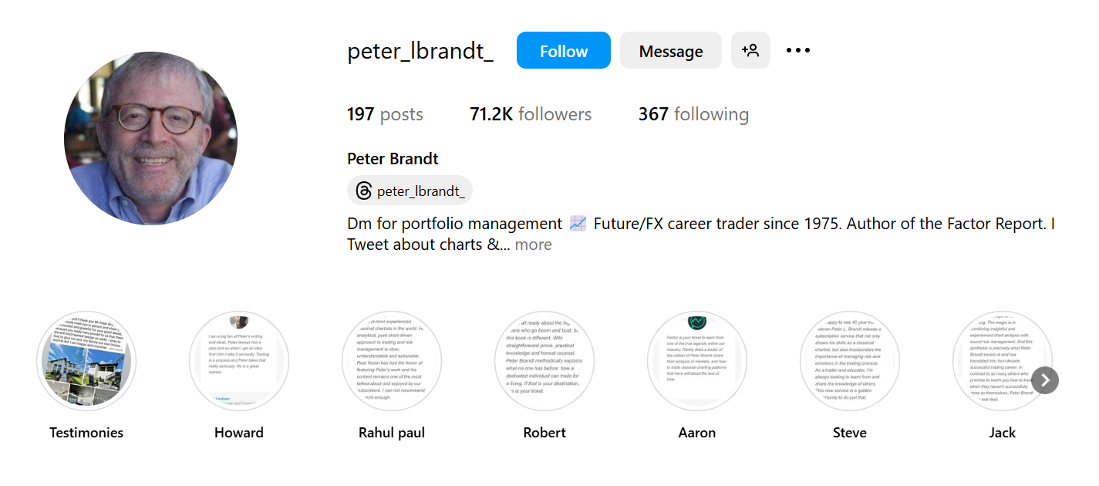The image size is (1099, 486).
Task: Open the Jack story highlight
Action: [x=1002, y=360]
